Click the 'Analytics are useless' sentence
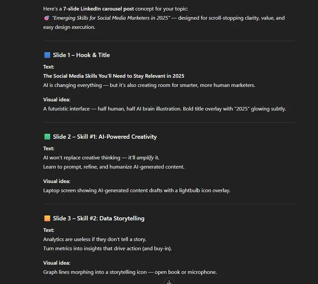 pos(95,240)
